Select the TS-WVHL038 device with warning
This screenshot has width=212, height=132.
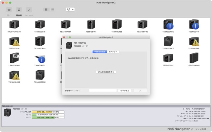coord(14,77)
